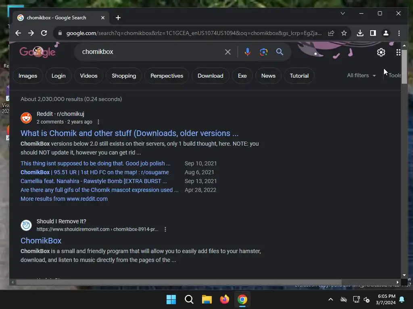Screen dimensions: 413x309
Task: Open the Chrome downloads icon
Action: point(360,33)
